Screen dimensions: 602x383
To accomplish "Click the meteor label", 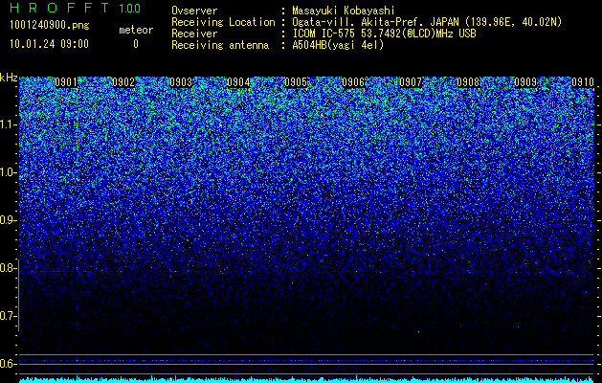I will pos(136,30).
